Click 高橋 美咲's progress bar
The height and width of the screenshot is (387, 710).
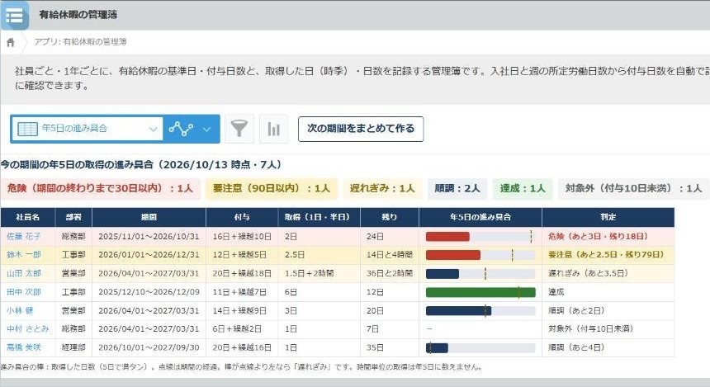[x=437, y=348]
